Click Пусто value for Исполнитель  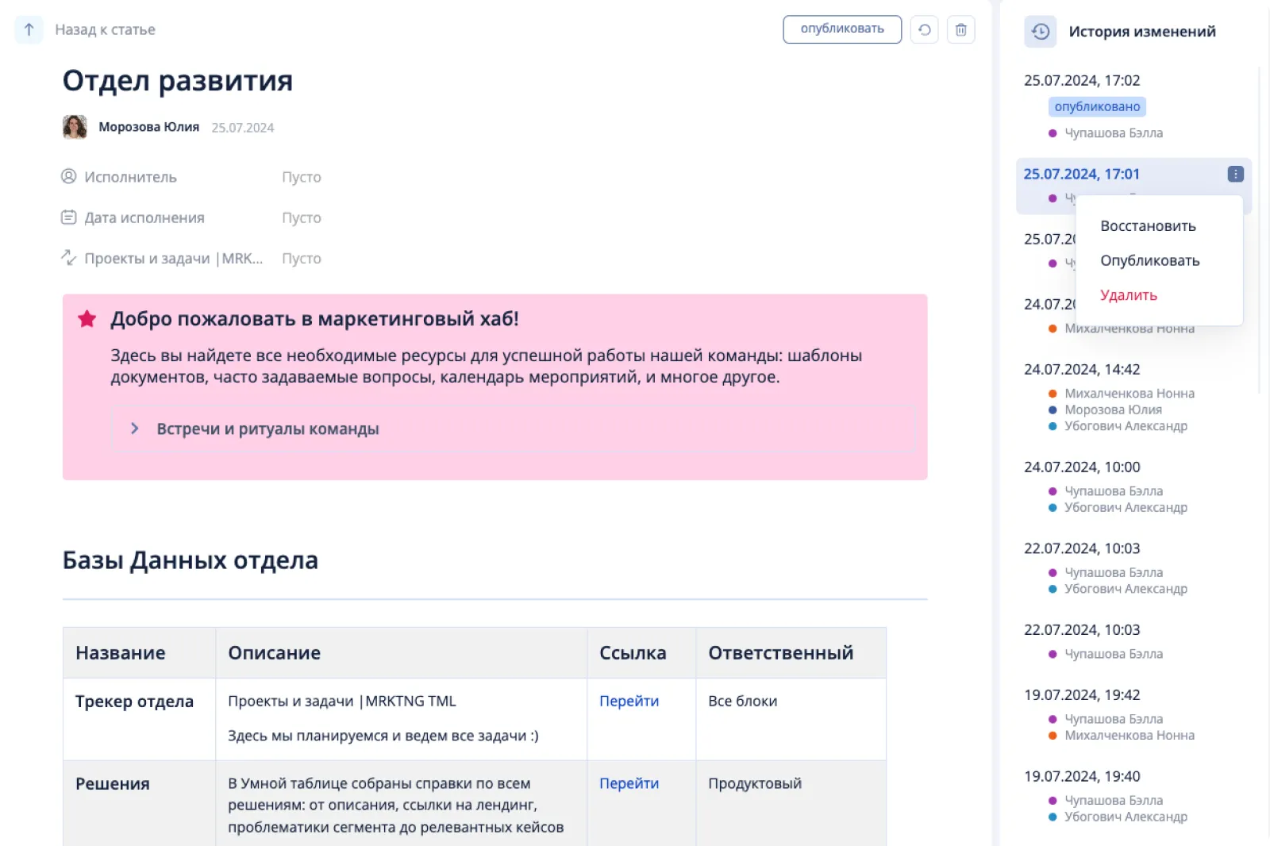click(x=302, y=177)
